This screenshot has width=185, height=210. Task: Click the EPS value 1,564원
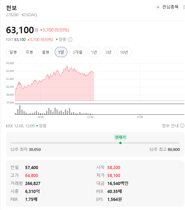114,199
